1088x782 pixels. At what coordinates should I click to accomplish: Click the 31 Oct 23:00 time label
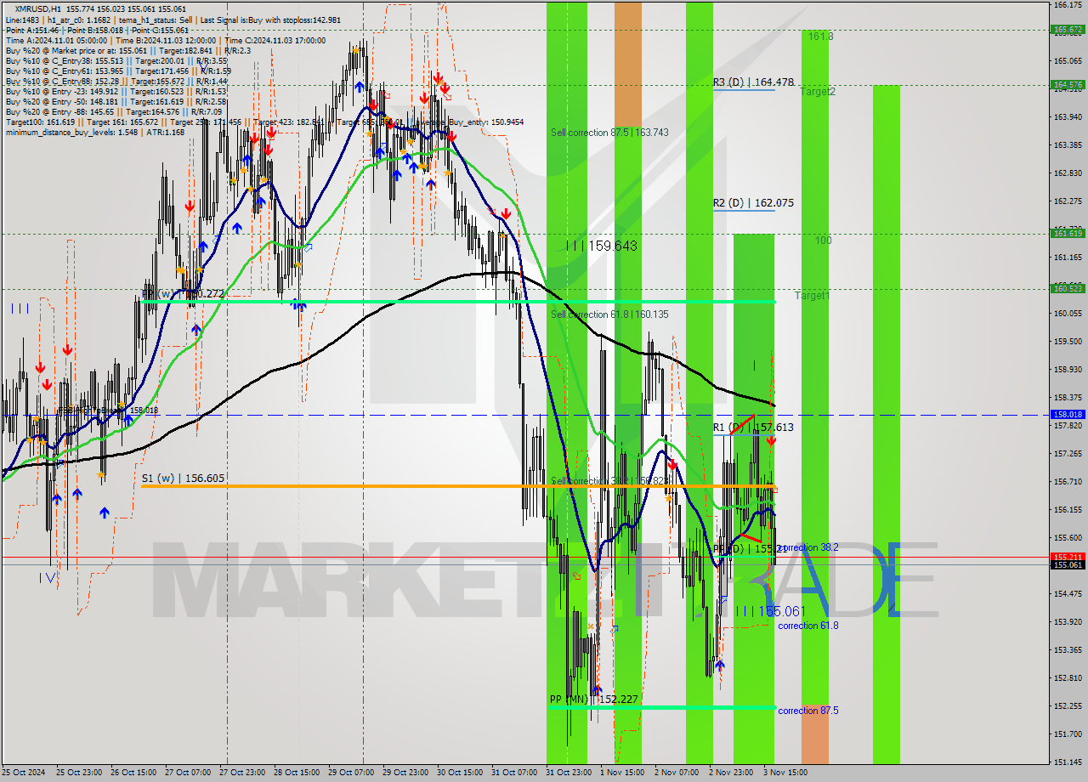(568, 773)
